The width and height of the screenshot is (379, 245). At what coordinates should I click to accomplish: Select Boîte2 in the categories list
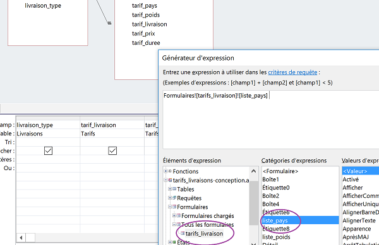pyautogui.click(x=271, y=196)
